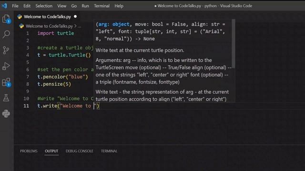Viewport: 305px width, 171px height.
Task: Click Welcome to CodeTalks.py breadcrumb item
Action: (x=49, y=26)
